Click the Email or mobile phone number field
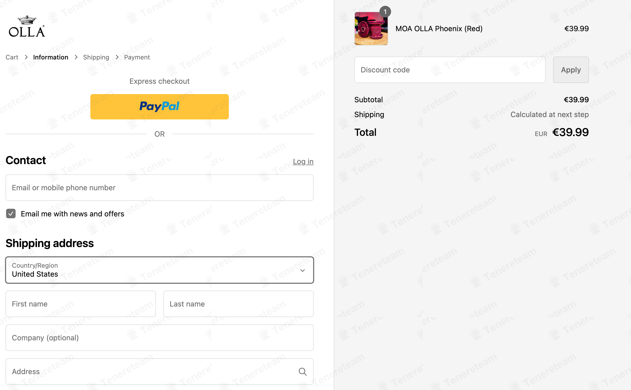 (x=160, y=188)
